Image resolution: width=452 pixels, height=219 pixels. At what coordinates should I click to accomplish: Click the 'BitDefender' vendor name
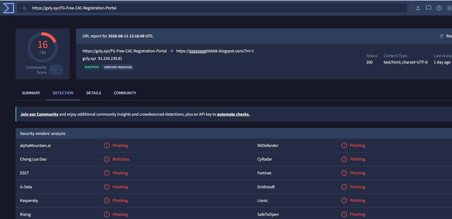pyautogui.click(x=268, y=146)
